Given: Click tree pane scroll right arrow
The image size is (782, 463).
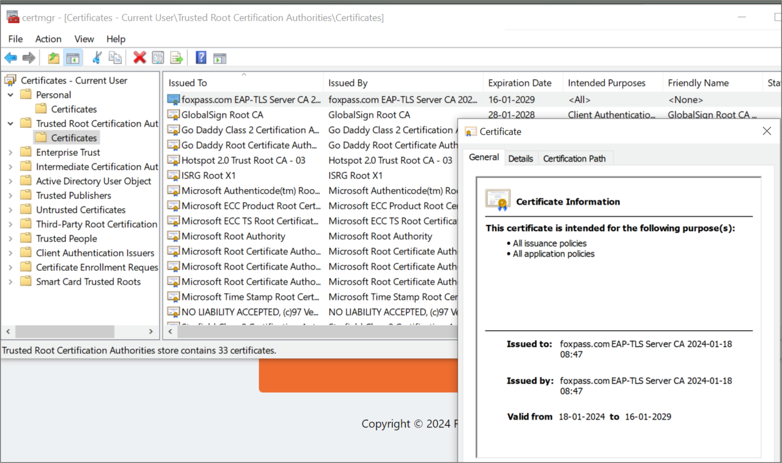Looking at the screenshot, I should pyautogui.click(x=151, y=331).
